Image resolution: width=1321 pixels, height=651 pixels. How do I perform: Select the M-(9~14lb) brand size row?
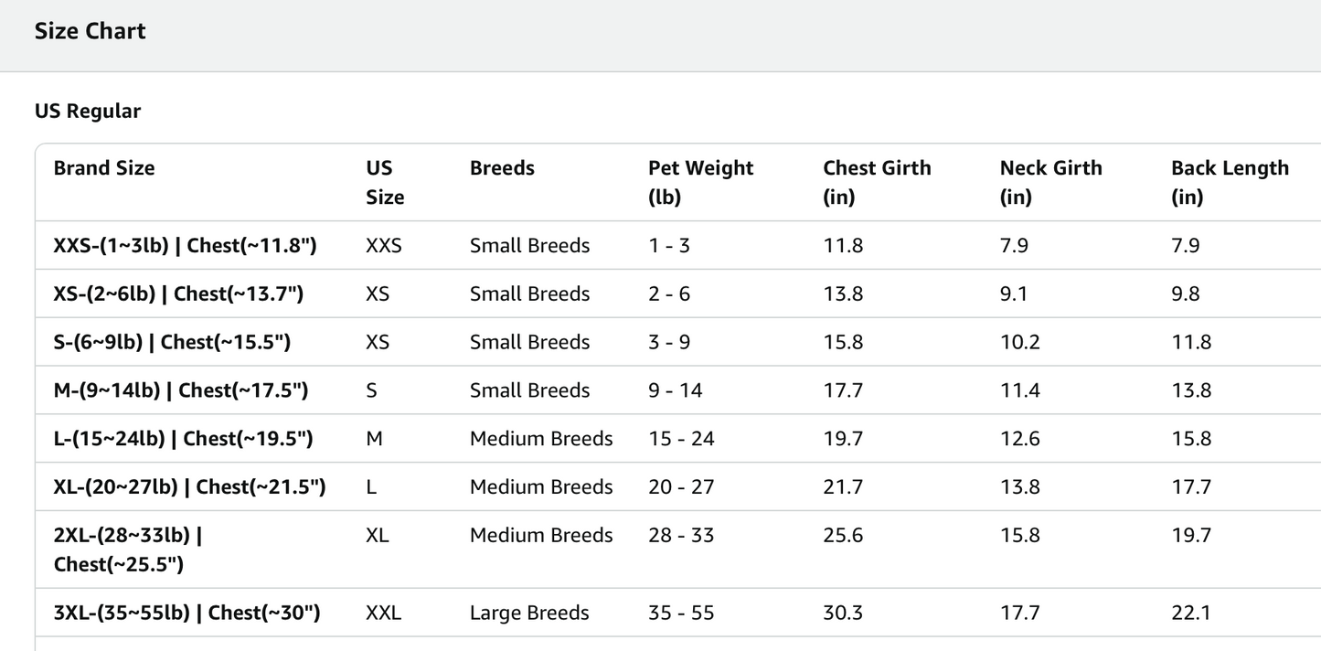pyautogui.click(x=678, y=390)
